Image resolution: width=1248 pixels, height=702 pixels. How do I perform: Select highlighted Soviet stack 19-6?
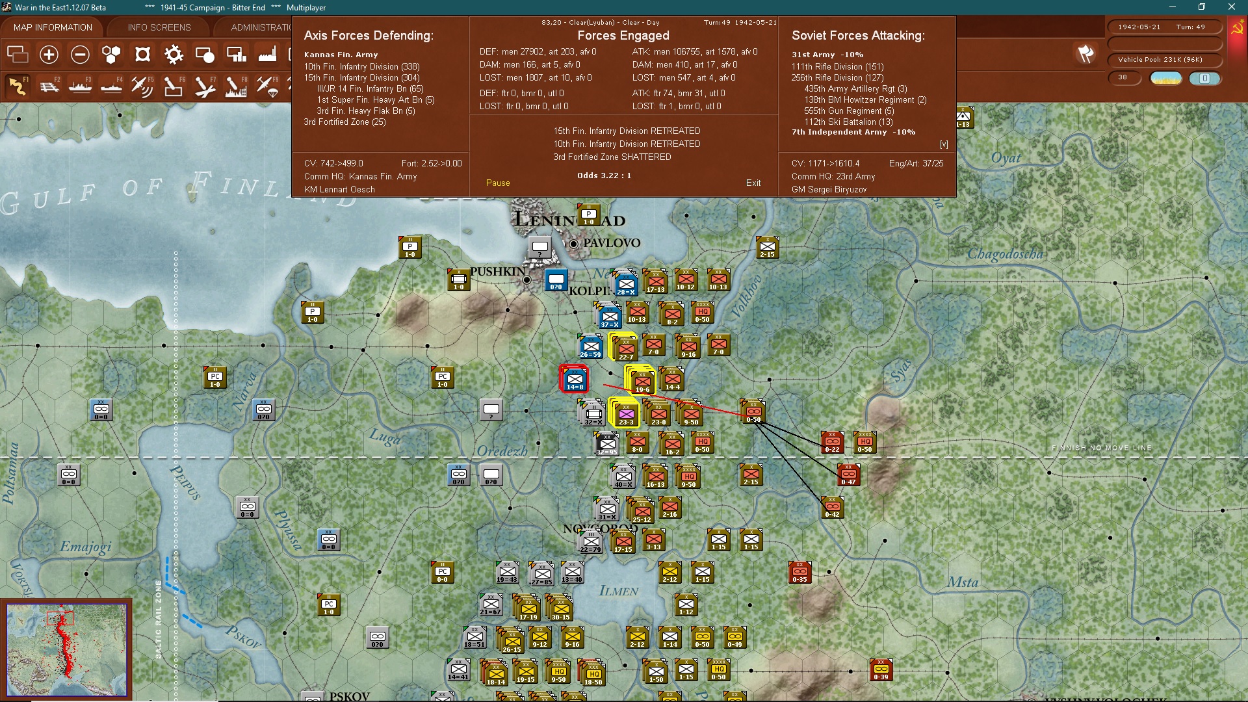click(642, 382)
